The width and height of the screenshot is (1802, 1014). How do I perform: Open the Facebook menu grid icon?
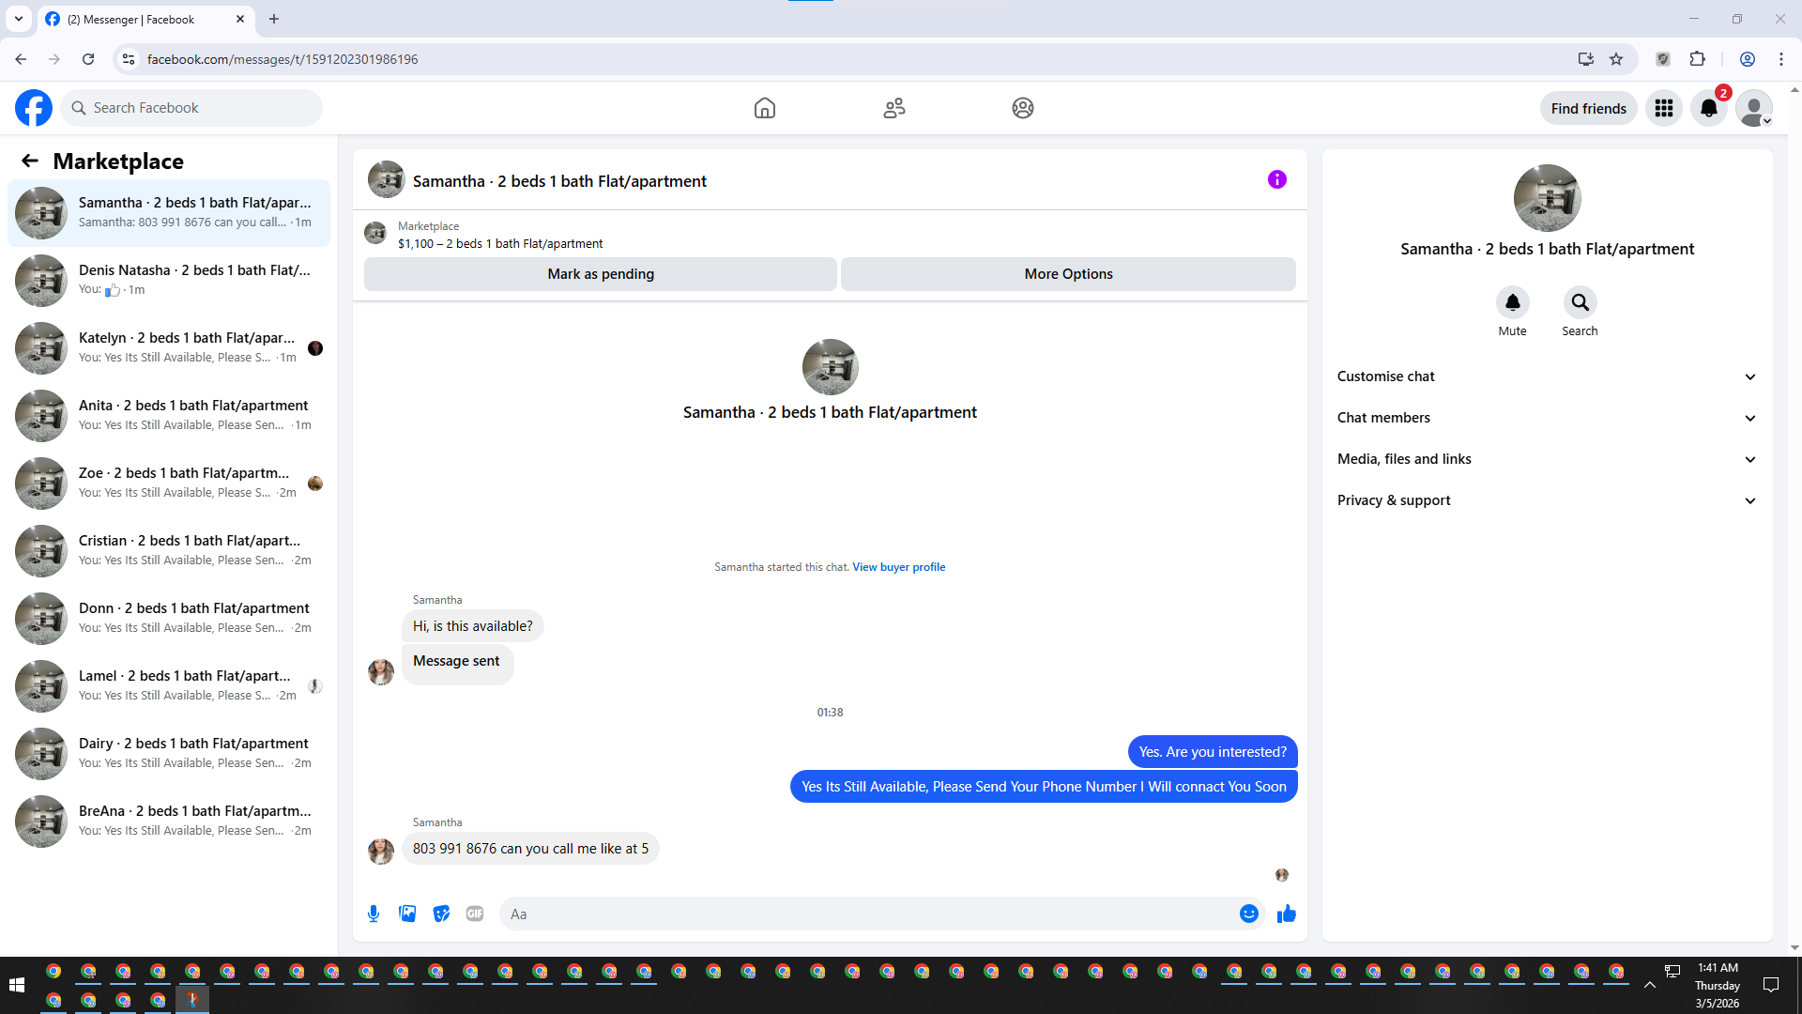[x=1664, y=108]
